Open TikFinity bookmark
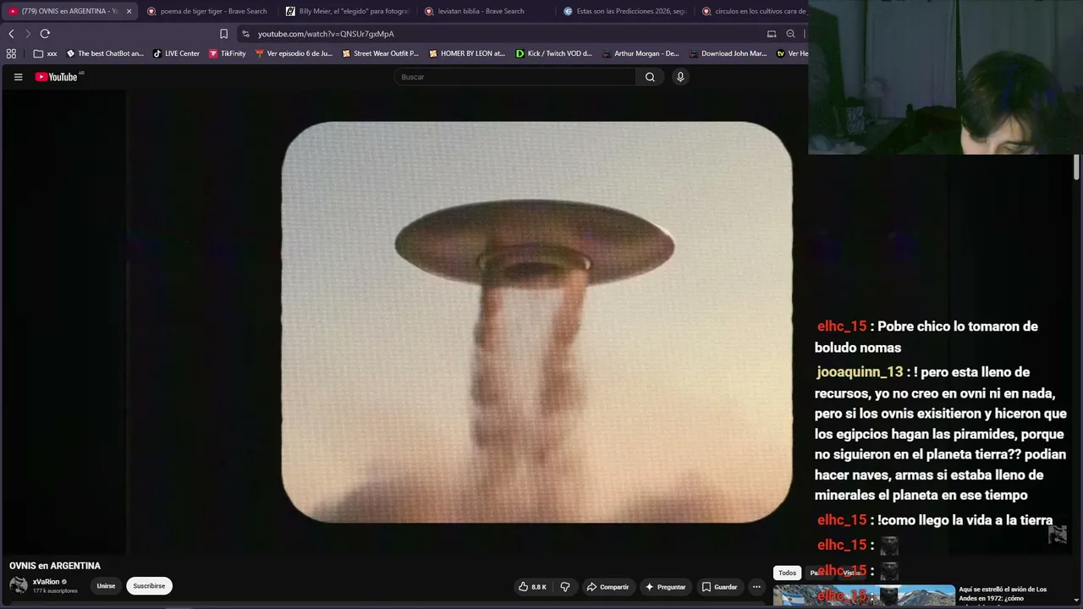The height and width of the screenshot is (609, 1083). pyautogui.click(x=227, y=53)
